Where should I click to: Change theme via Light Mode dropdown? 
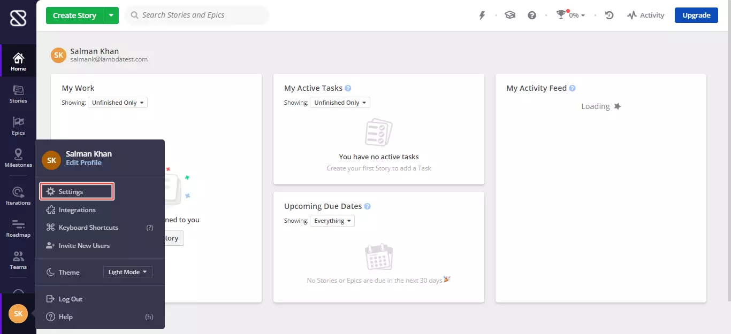pos(128,272)
